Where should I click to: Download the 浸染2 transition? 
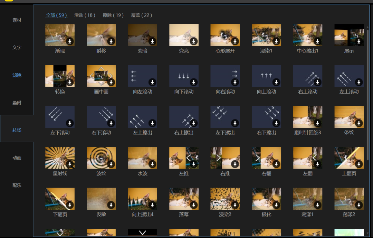[235, 205]
